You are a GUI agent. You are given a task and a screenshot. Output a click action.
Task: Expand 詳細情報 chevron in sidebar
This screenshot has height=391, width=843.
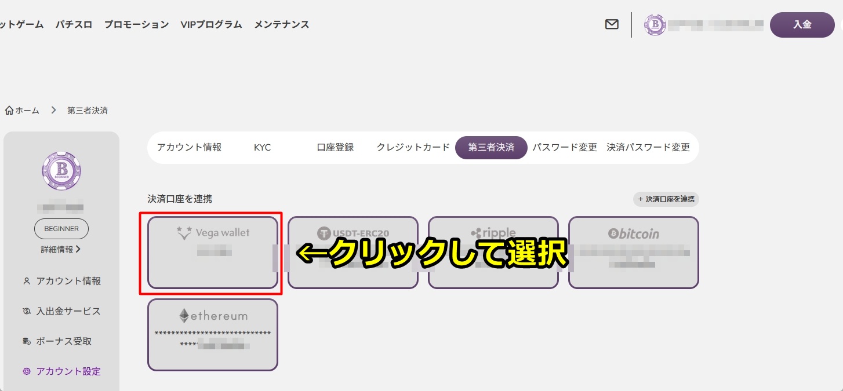(78, 250)
